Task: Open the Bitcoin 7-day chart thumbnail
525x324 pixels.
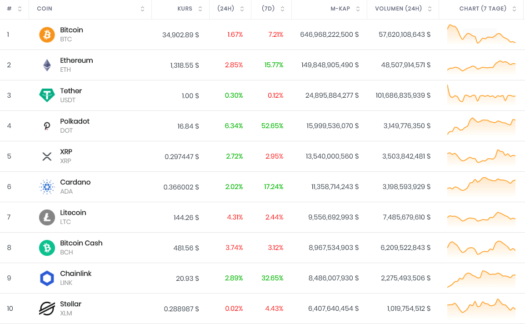Action: (481, 34)
